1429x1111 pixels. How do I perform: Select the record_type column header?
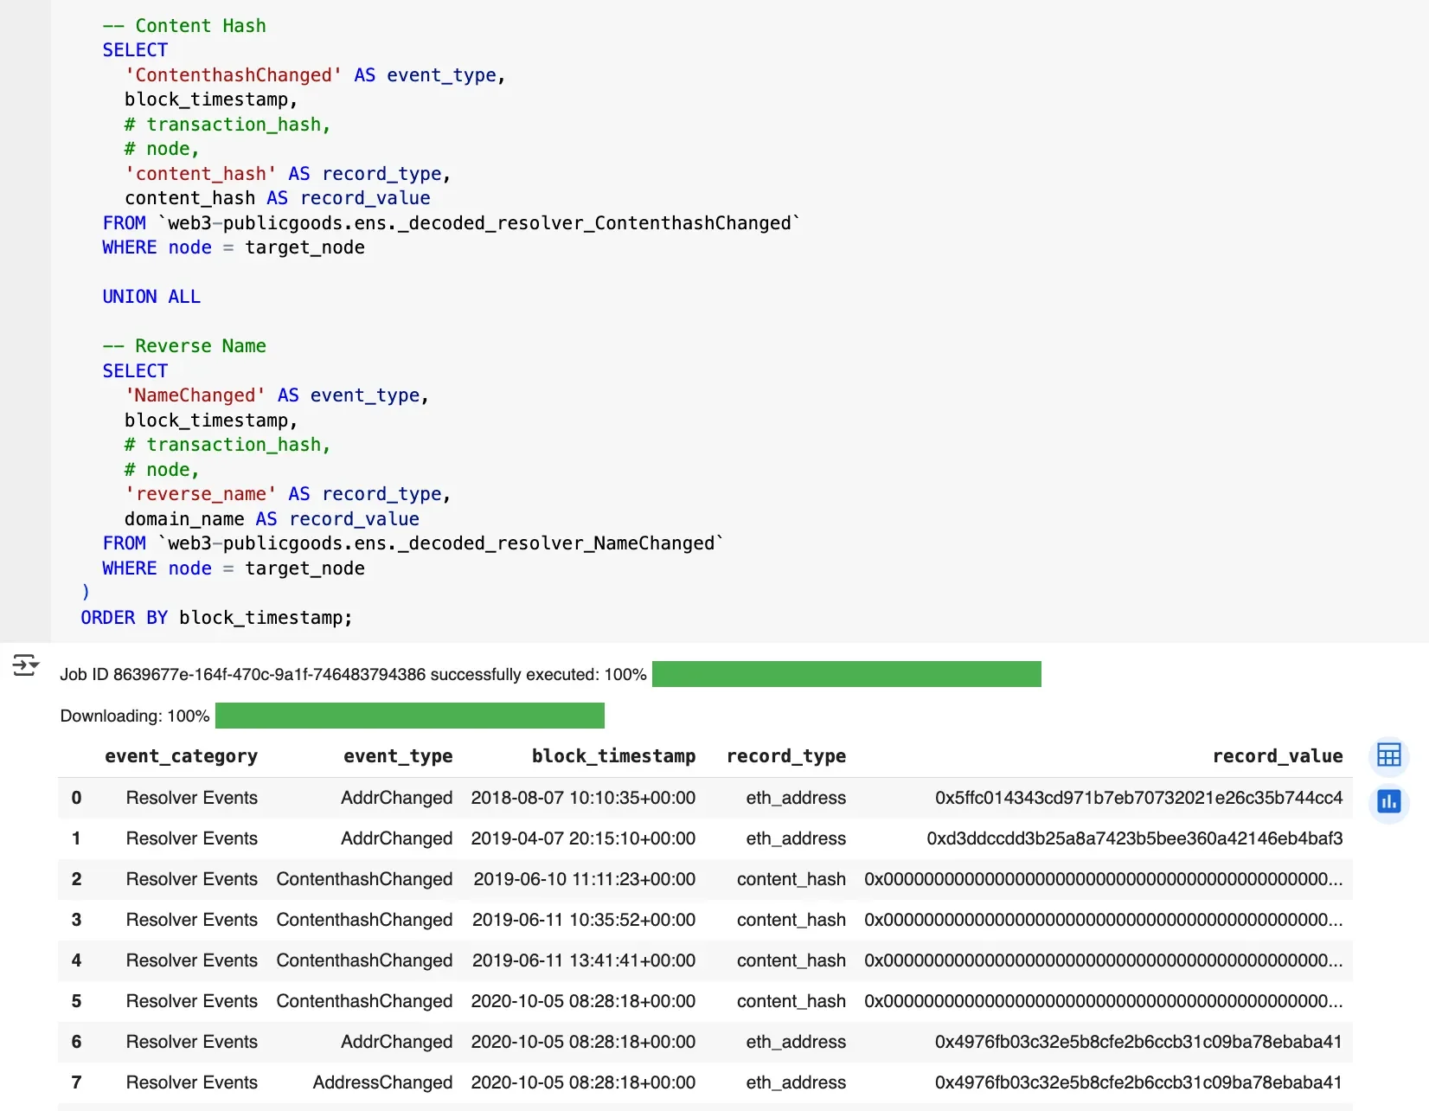tap(786, 756)
